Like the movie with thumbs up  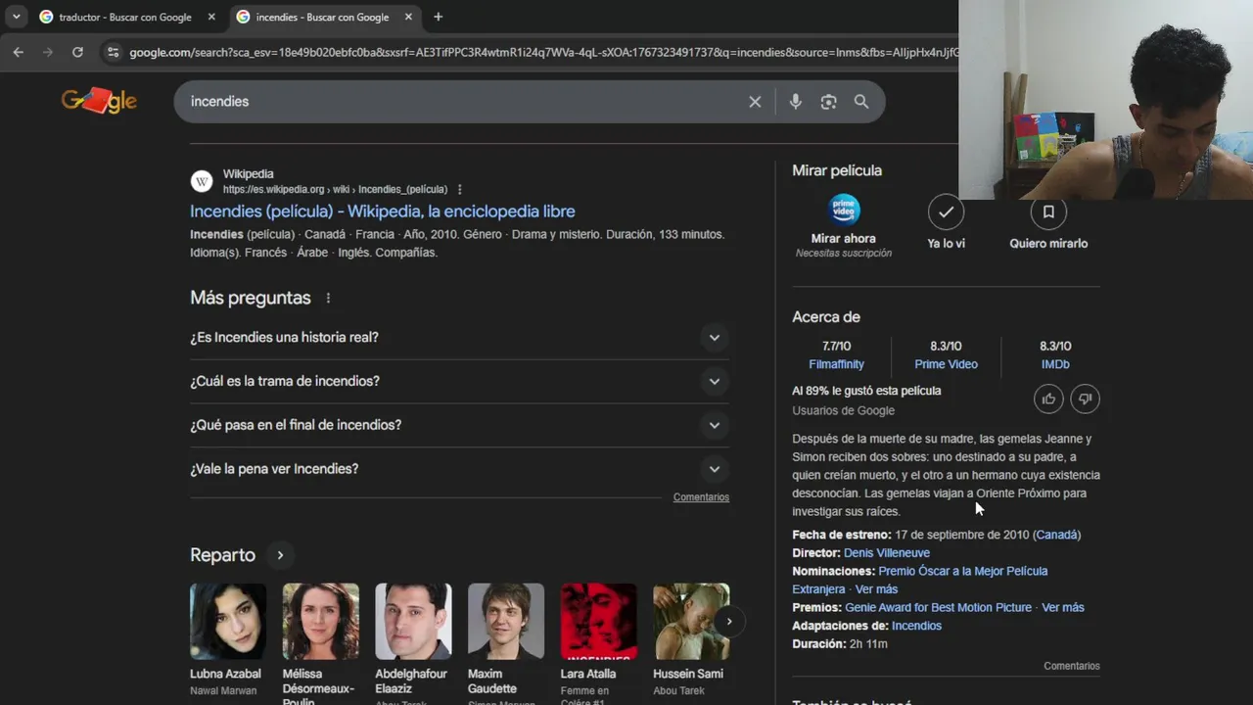(x=1048, y=399)
